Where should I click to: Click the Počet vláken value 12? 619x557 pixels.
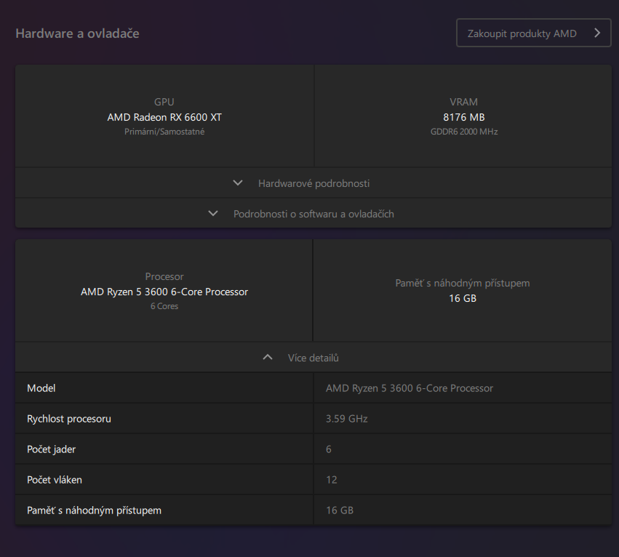[332, 480]
